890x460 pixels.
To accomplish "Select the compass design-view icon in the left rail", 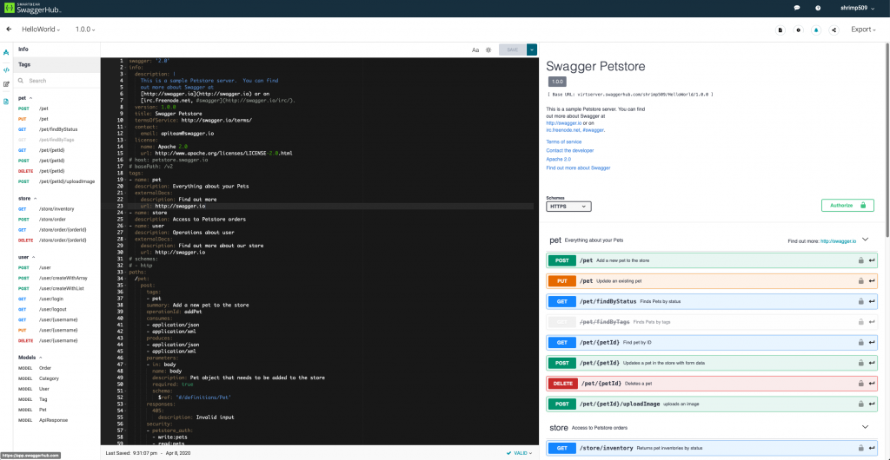I will [x=6, y=52].
